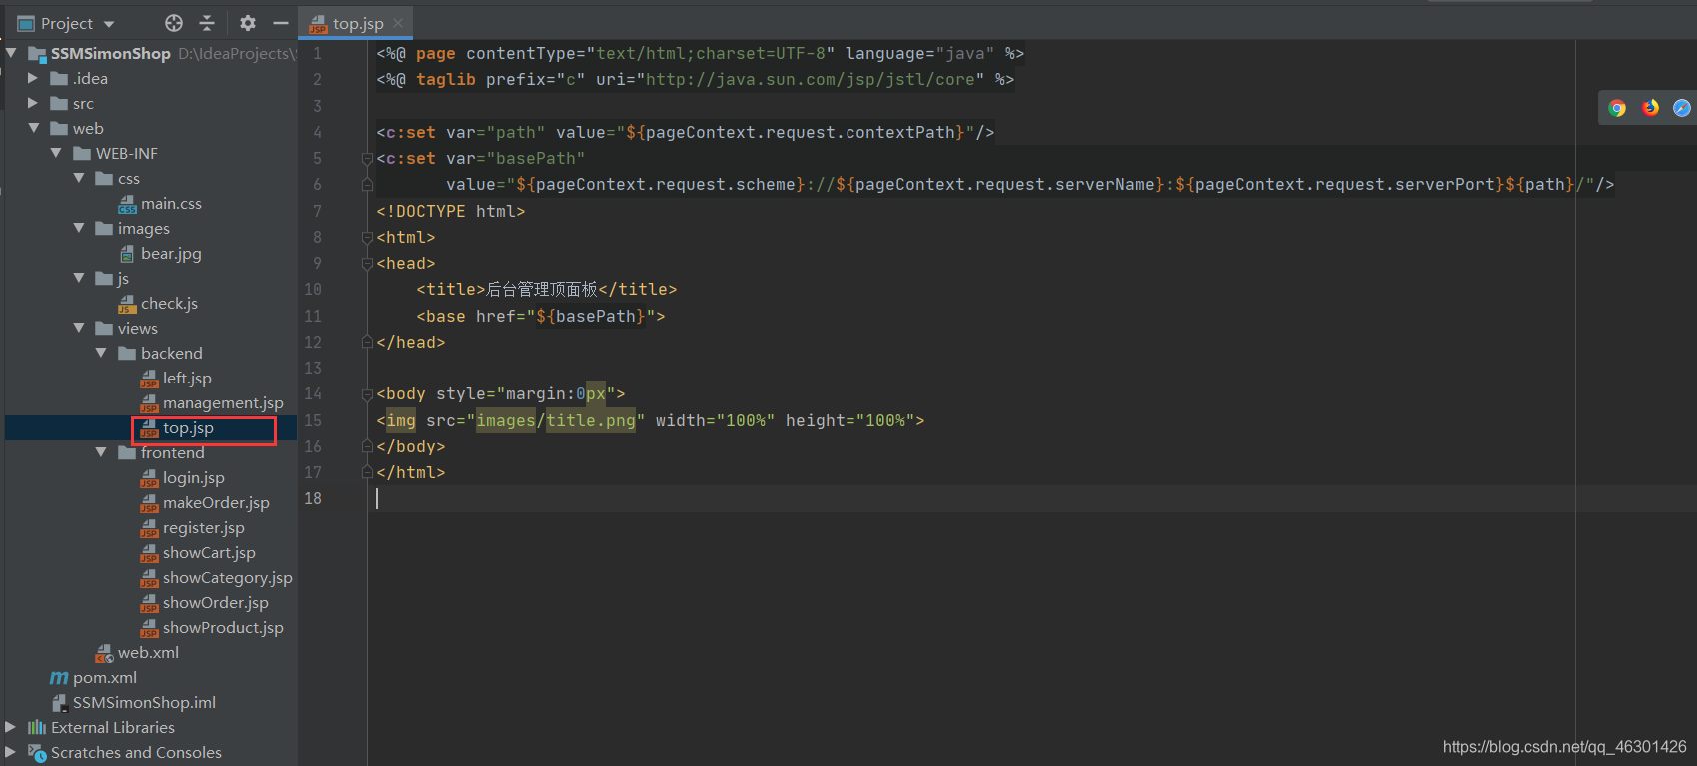Select management.jsp file
This screenshot has height=766, width=1697.
tap(212, 402)
